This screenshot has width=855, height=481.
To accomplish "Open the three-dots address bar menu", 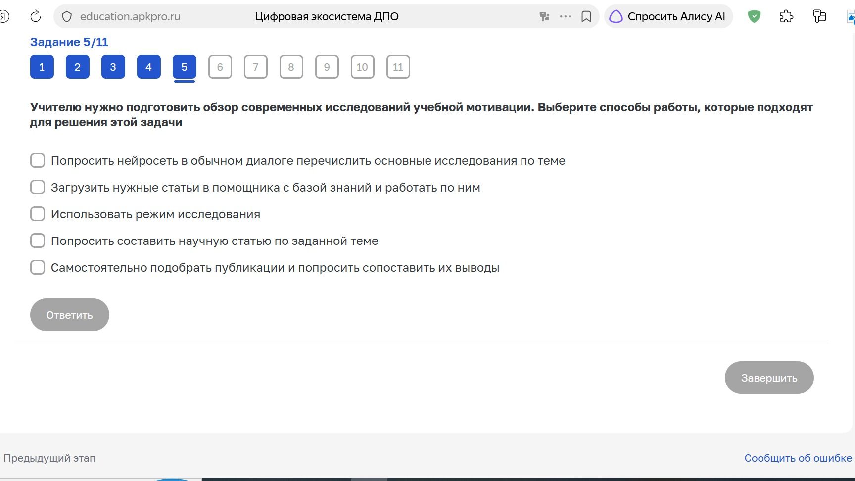I will click(566, 16).
